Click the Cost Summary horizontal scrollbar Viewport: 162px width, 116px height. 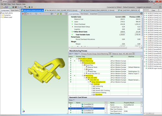[x=98, y=47]
